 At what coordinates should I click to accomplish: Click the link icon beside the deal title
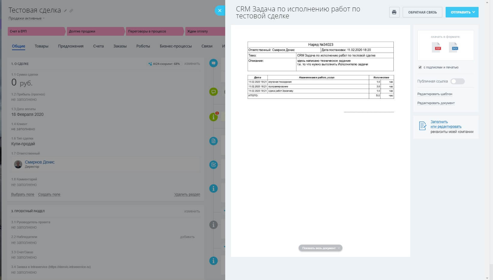71,11
